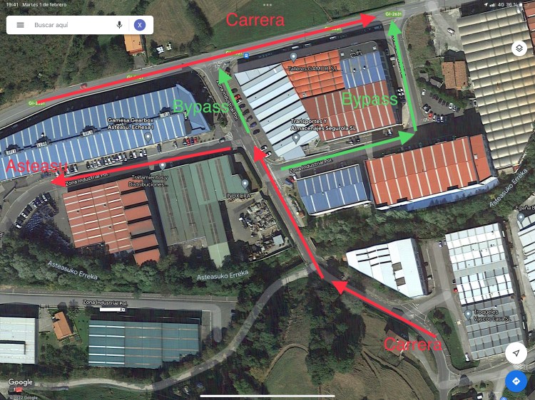Viewport: 535px width, 400px height.
Task: Tap the home indicator bar at bottom
Action: (267, 396)
